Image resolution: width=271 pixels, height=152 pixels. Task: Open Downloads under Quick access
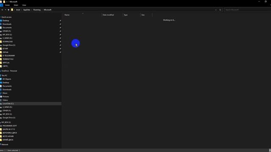point(7,24)
